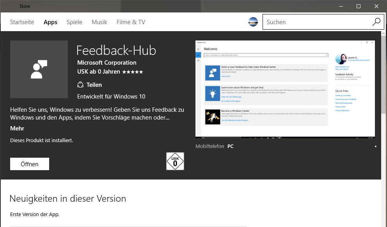Screen dimensions: 387x227
Task: Maximize the Store window
Action: 359,6
